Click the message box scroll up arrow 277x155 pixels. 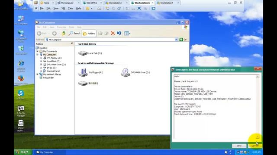[x=258, y=77]
